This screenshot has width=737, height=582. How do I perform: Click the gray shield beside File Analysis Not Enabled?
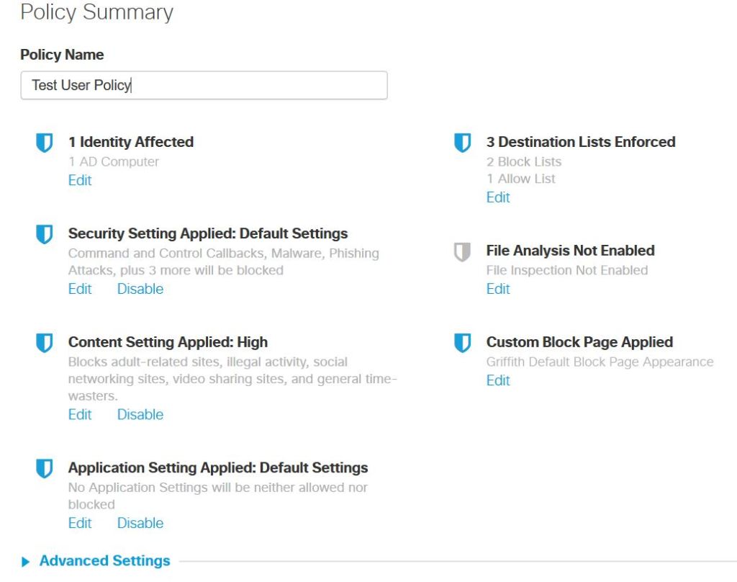tap(462, 251)
